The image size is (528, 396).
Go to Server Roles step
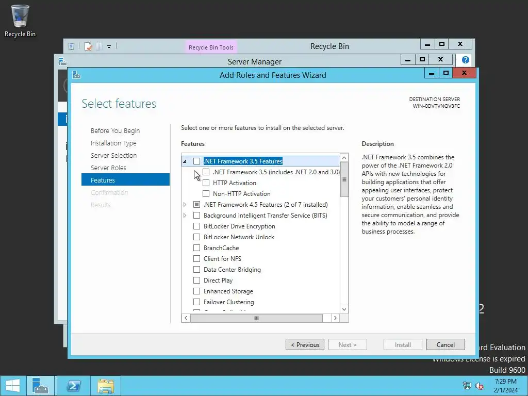(x=108, y=168)
